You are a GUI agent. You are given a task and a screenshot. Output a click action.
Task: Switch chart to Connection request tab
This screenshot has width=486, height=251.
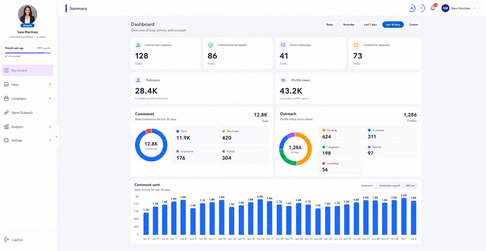coord(389,186)
